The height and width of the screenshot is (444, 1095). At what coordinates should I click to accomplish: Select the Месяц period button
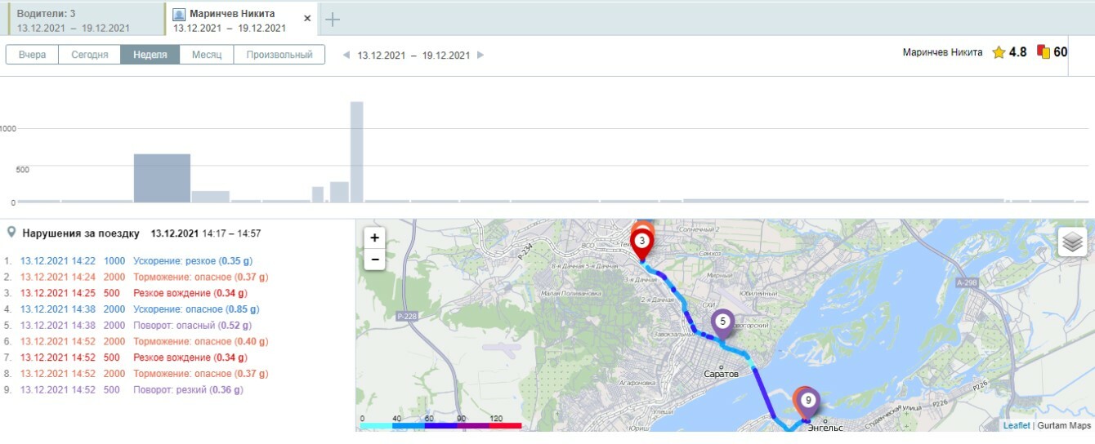pos(207,55)
